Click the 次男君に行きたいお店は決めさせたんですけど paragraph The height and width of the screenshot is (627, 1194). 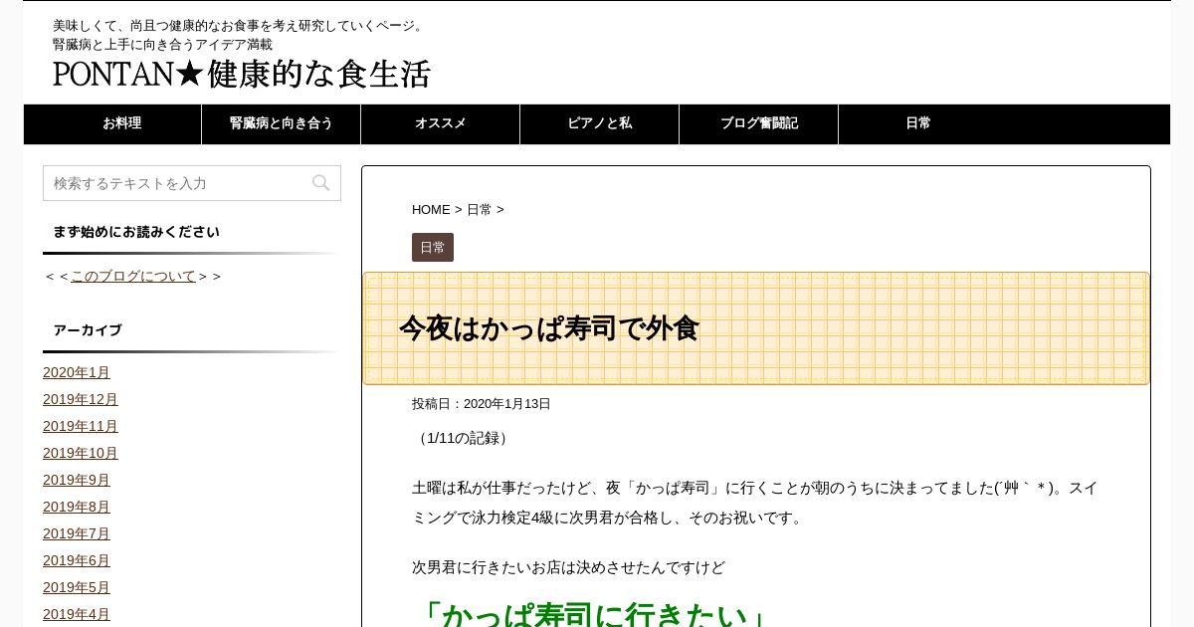[x=568, y=567]
